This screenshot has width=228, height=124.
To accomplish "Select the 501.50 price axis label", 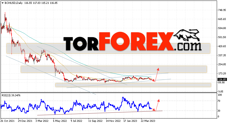I will click(x=222, y=37).
